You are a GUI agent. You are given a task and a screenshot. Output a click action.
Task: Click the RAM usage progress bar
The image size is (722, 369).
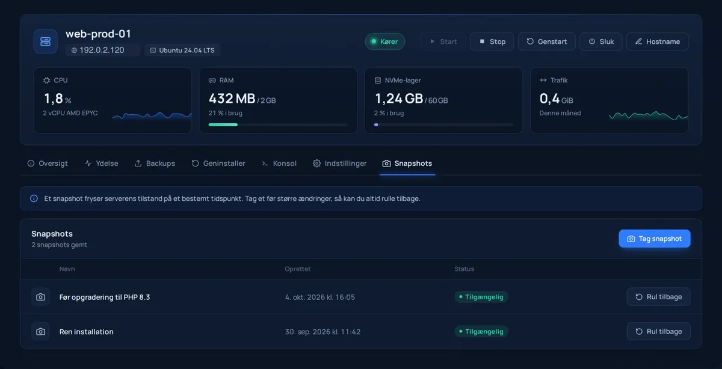click(278, 125)
